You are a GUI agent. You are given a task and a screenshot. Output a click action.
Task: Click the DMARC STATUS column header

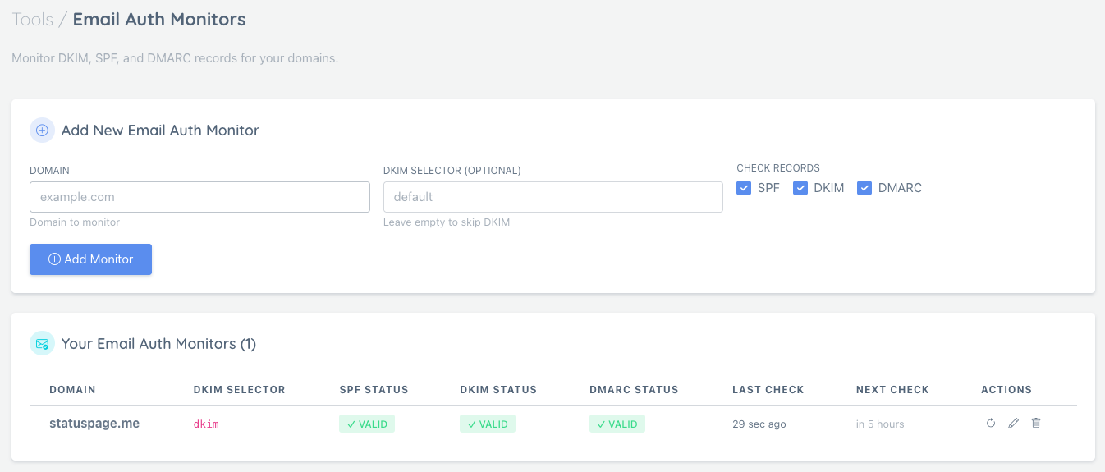tap(634, 390)
